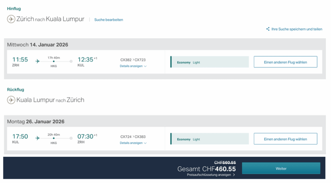
Task: Select the return Economy Light fare box
Action: (x=210, y=139)
